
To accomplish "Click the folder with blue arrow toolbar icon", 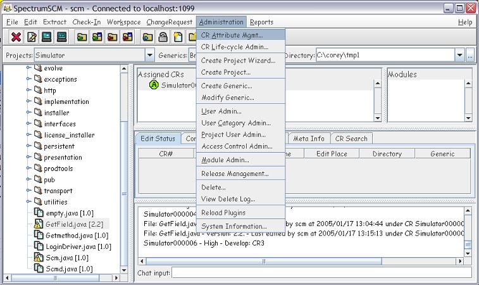I will pos(147,37).
